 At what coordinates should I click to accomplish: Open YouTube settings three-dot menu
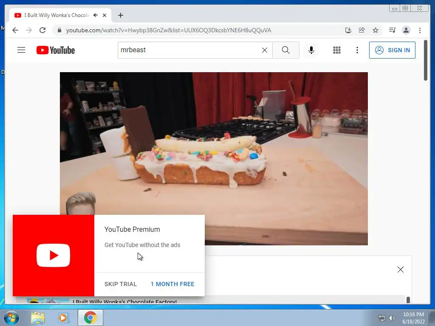coord(357,50)
